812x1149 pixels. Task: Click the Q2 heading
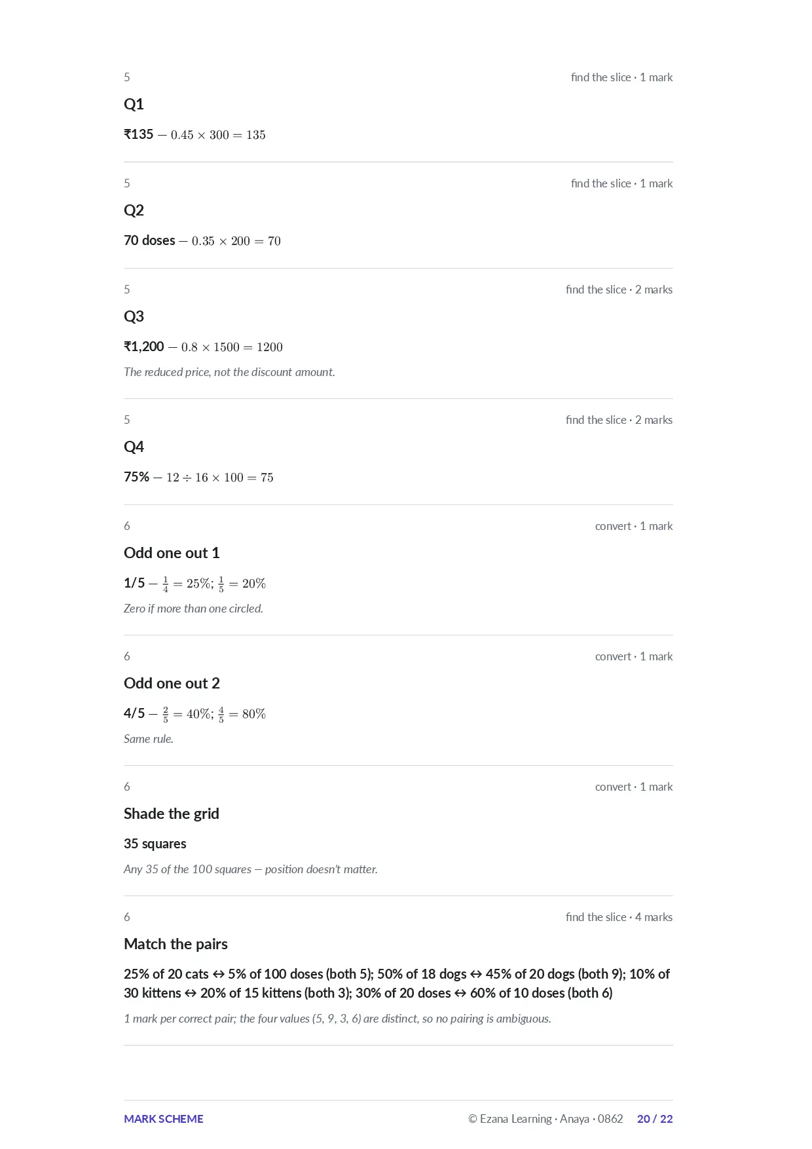pos(134,210)
